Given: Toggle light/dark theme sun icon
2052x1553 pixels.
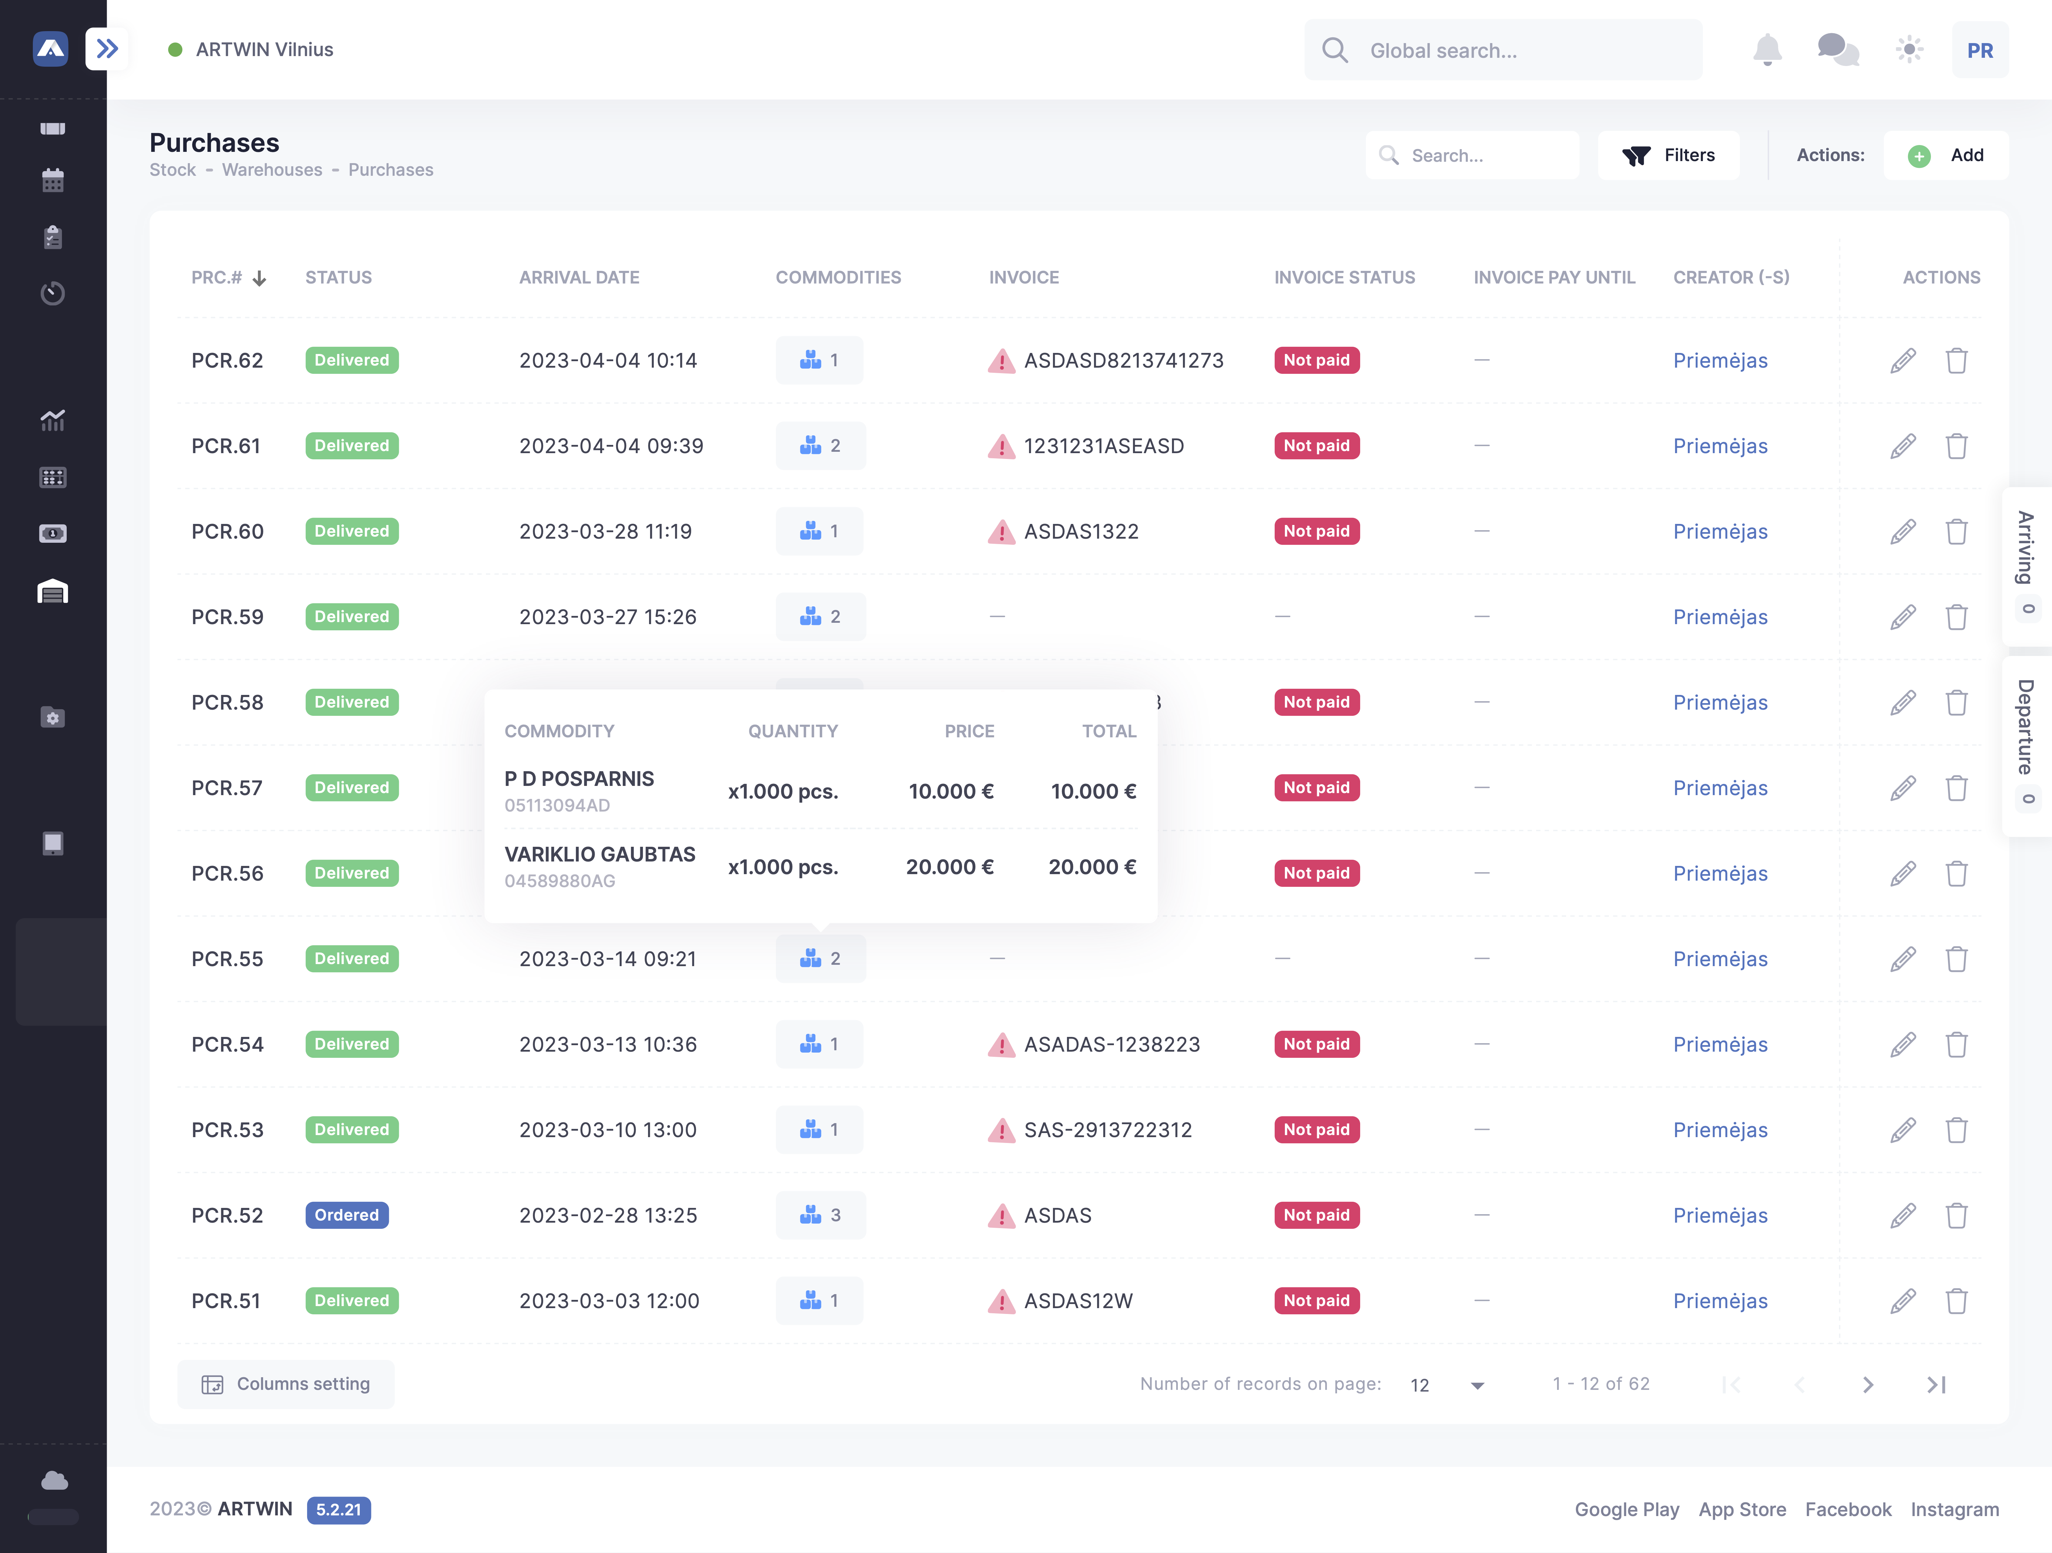Looking at the screenshot, I should click(1909, 50).
